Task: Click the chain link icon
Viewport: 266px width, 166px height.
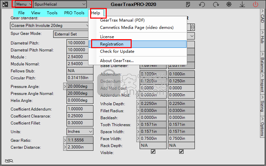Action: pos(9,161)
